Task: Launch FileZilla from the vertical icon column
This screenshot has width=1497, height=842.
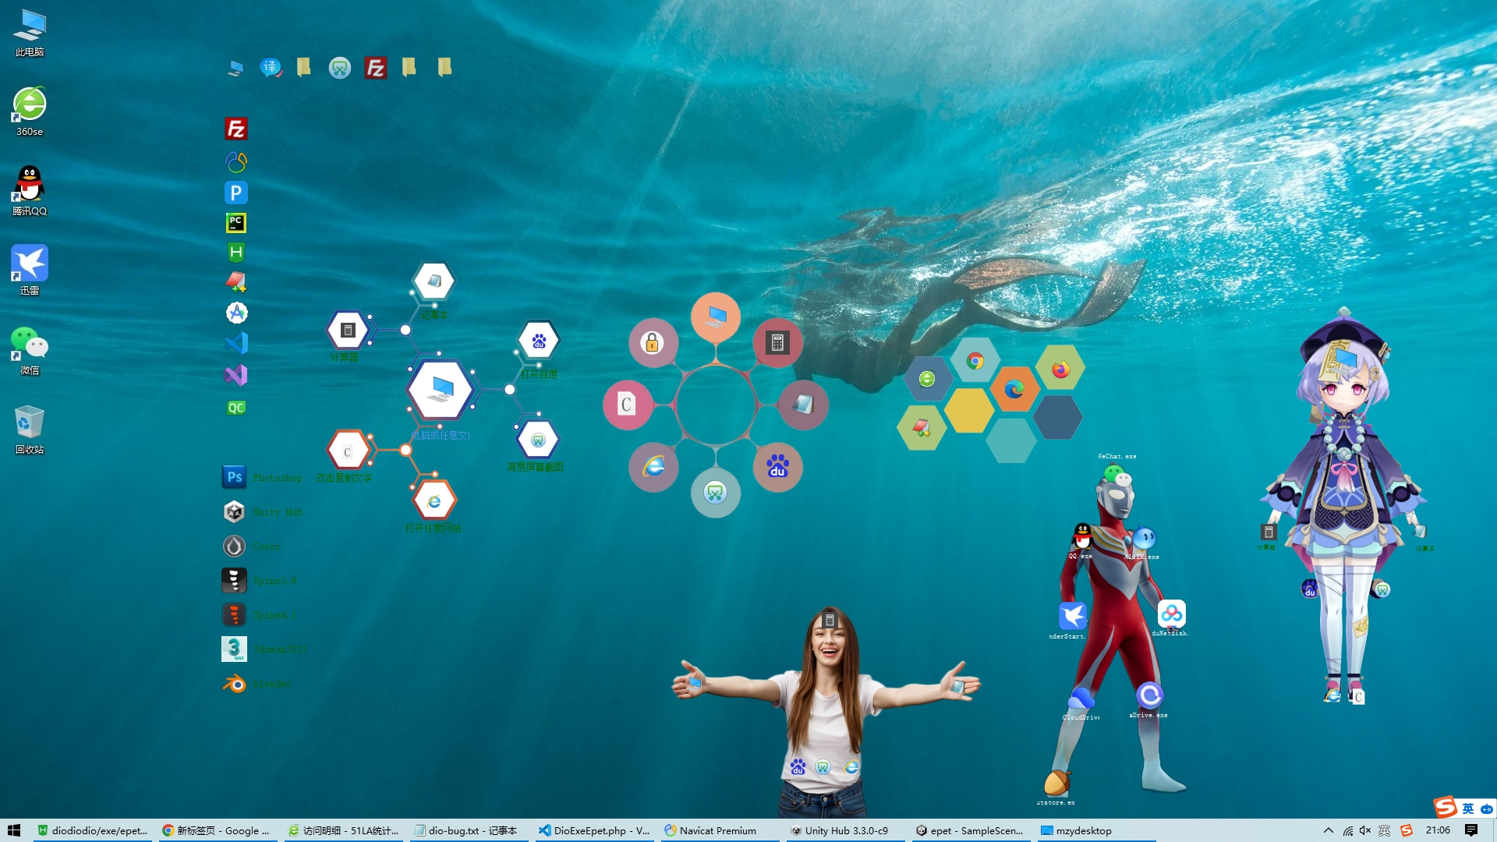Action: [x=236, y=129]
